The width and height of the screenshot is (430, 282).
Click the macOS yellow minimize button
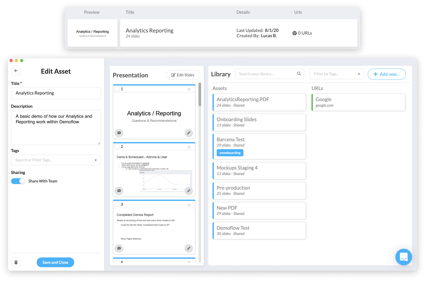tap(16, 60)
